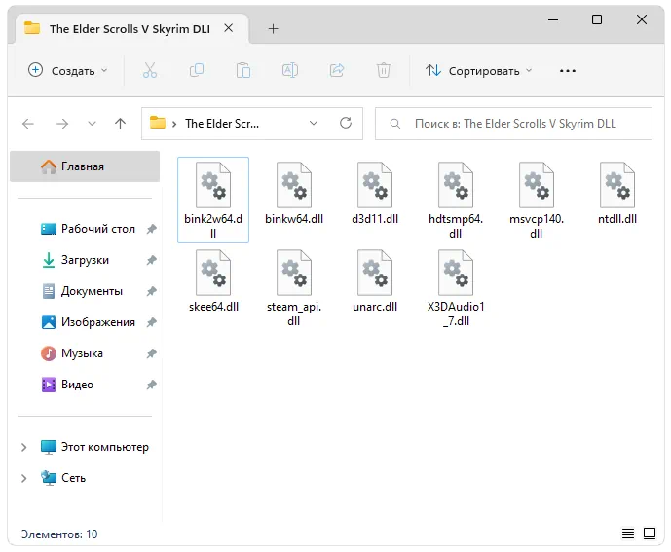Open the Сортировать dropdown
Screen dimensions: 671x552
pyautogui.click(x=478, y=71)
